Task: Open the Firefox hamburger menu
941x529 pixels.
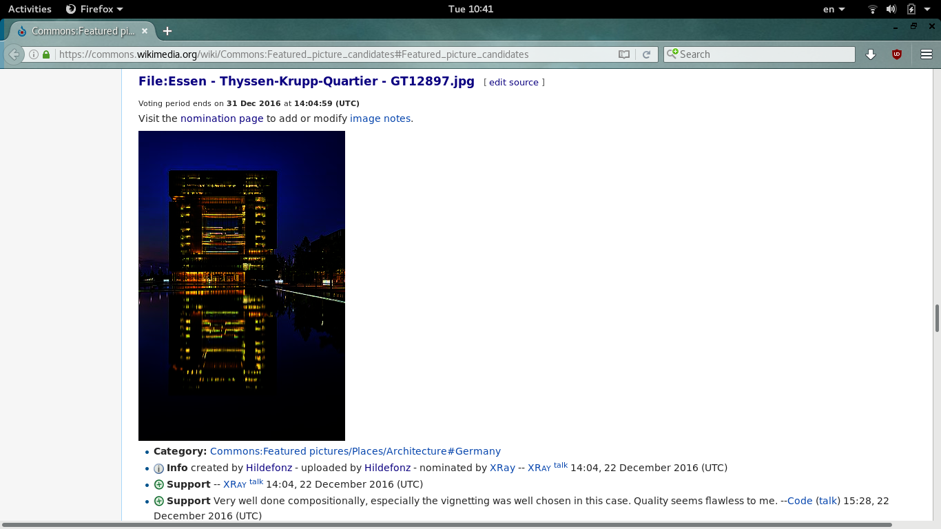Action: (x=926, y=54)
